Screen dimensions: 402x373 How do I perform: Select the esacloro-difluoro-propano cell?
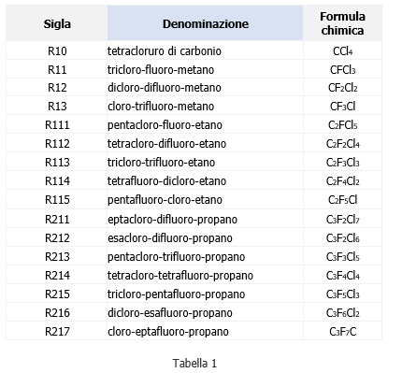coord(205,237)
